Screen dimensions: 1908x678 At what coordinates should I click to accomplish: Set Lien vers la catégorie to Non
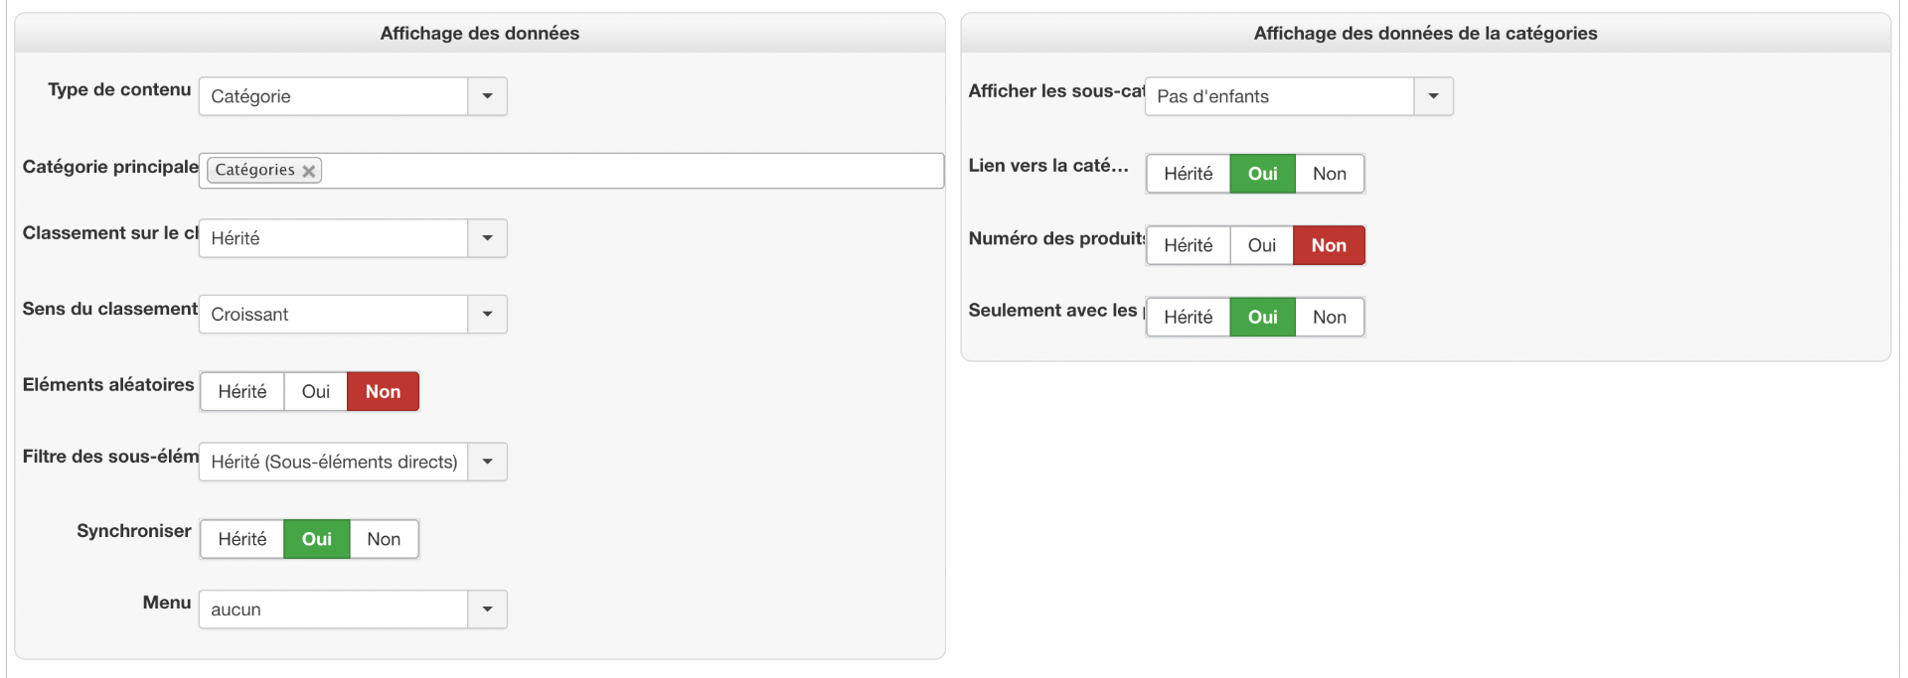click(1329, 174)
